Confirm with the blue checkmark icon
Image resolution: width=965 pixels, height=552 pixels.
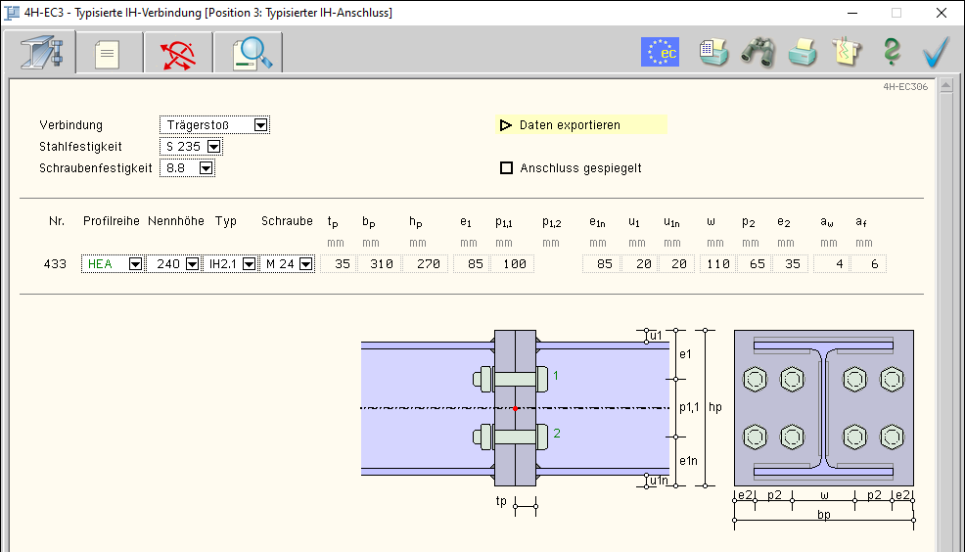(937, 52)
